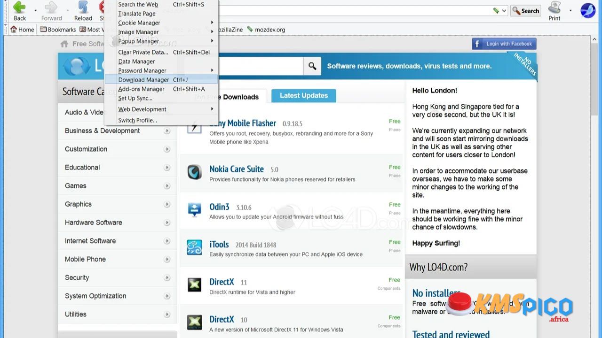Open the Print options dropdown arrow

(x=570, y=10)
